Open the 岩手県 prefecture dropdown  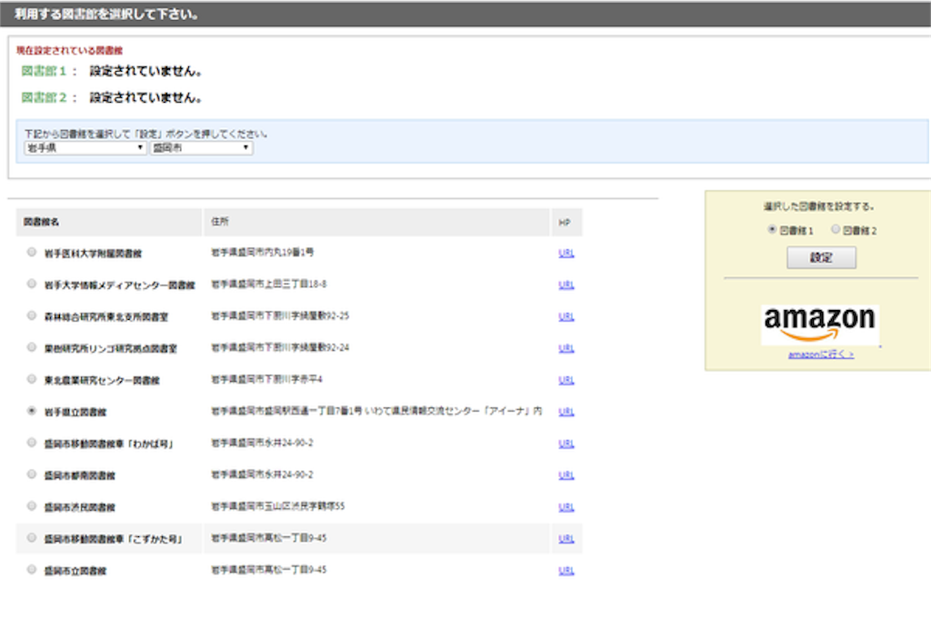click(x=85, y=148)
